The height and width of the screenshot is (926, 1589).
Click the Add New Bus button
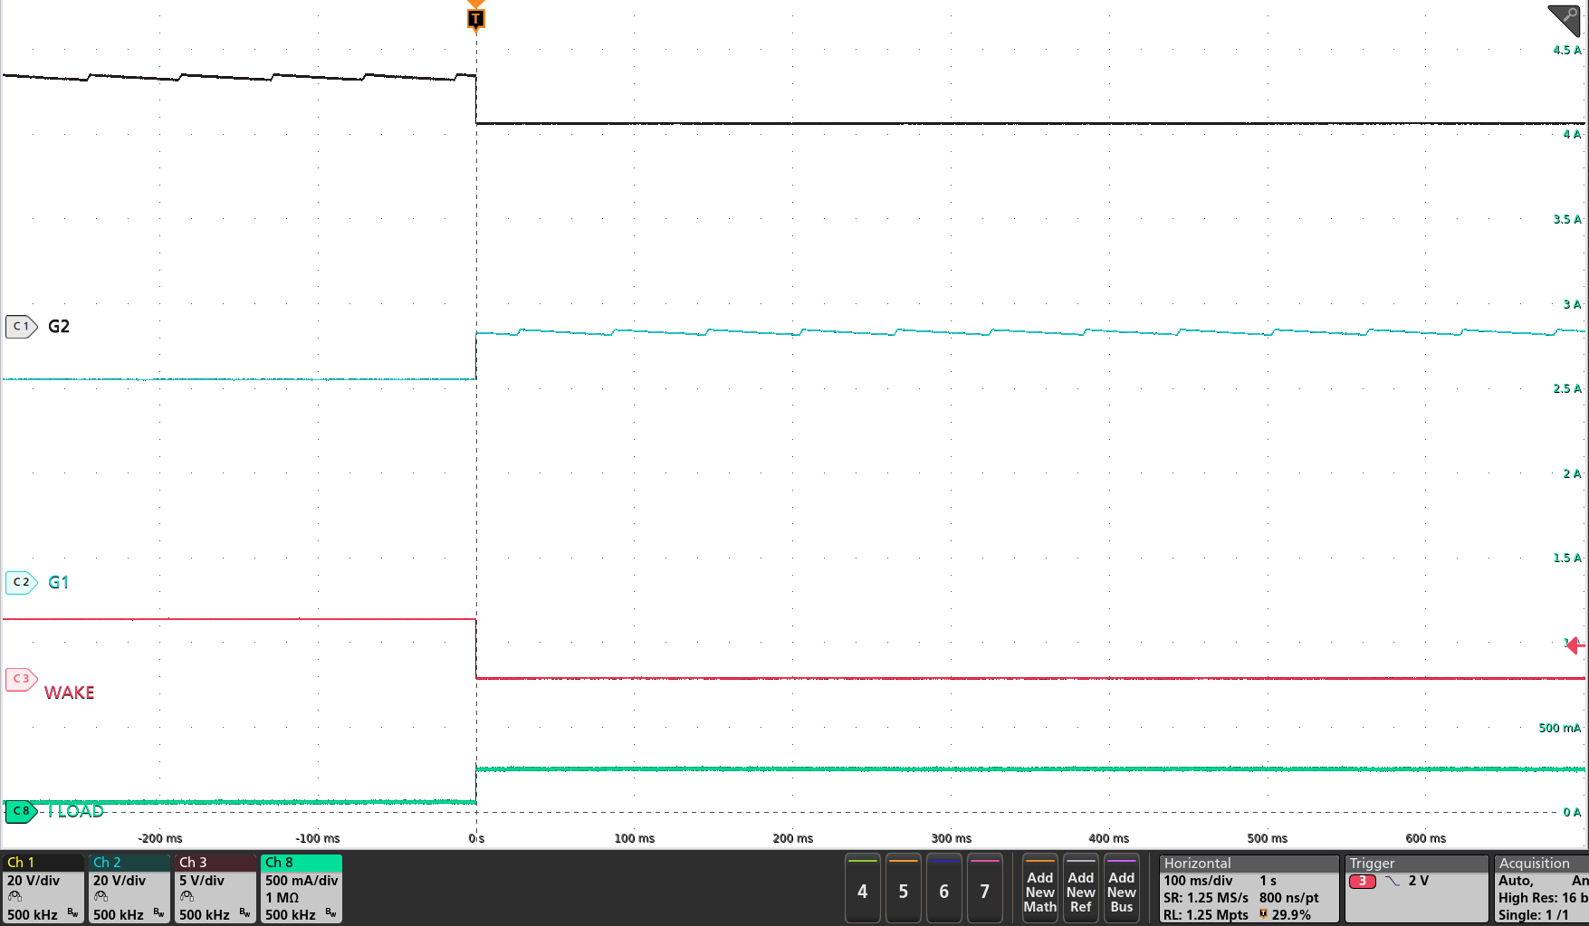point(1122,891)
